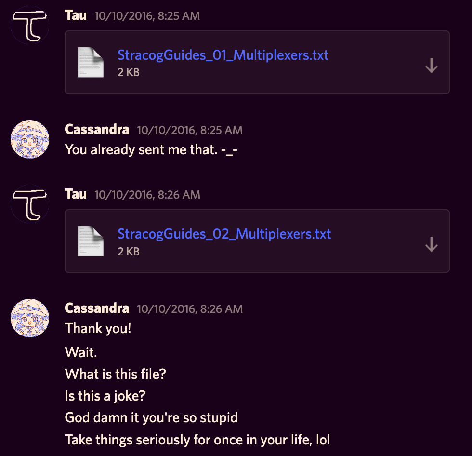Click the file icon on StracogGuides_02 attachment
Viewport: 472px width, 456px height.
coord(91,241)
